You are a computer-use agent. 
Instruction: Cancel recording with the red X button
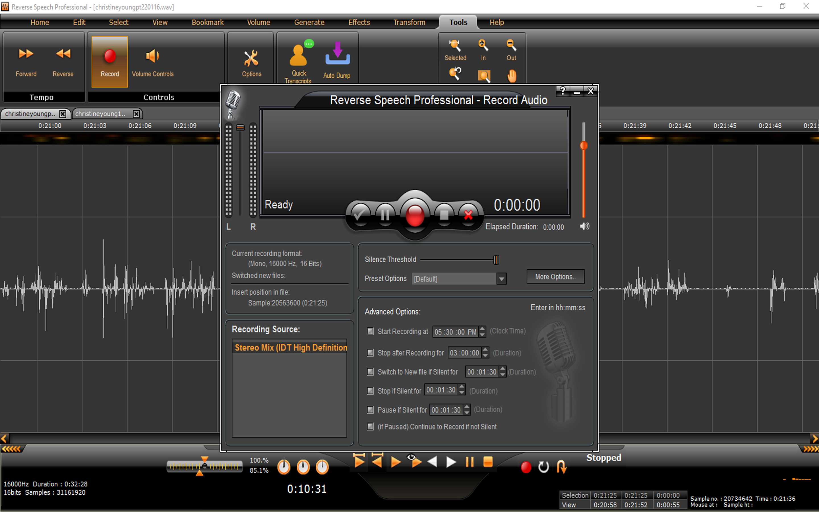click(469, 214)
